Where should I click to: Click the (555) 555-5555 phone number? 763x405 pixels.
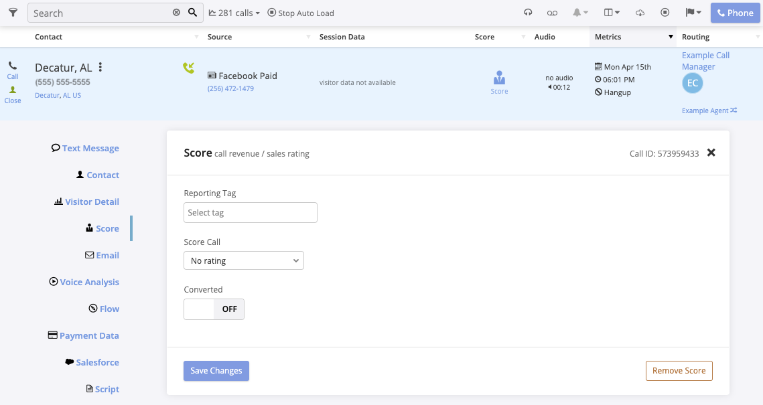coord(63,82)
